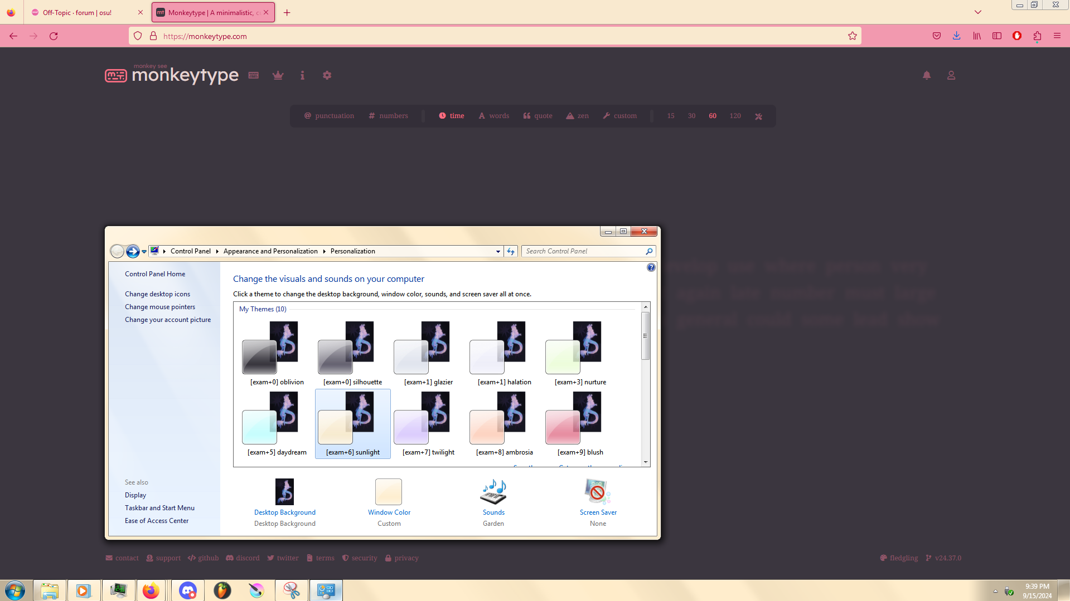The width and height of the screenshot is (1070, 601).
Task: Click the Windows Start orb
Action: [x=15, y=590]
